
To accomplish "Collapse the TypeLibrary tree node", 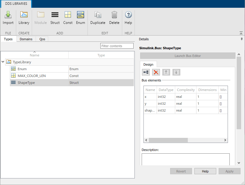I will coord(3,62).
